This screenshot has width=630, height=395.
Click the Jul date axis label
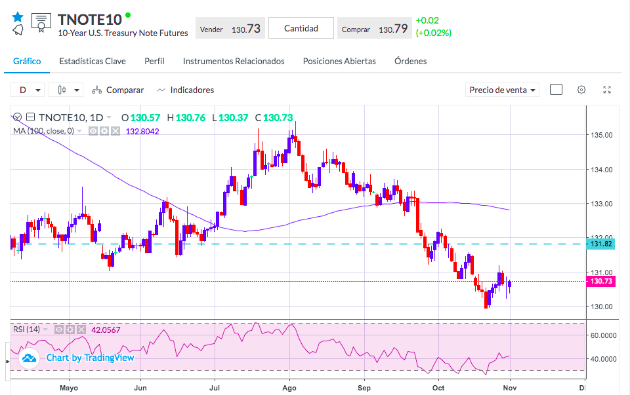[215, 388]
